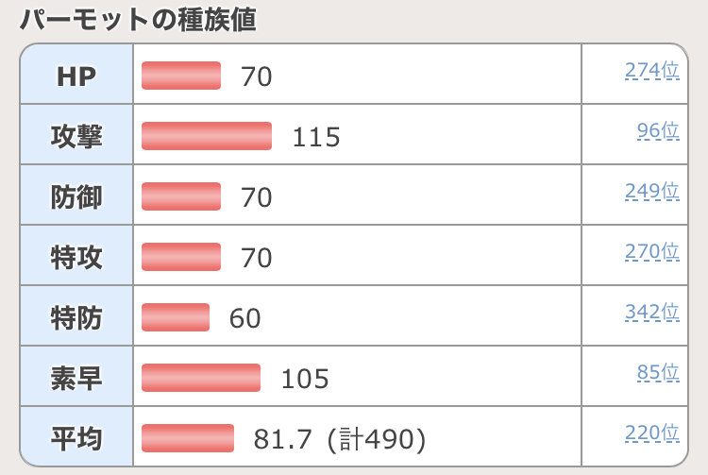
Task: Open the 220位 average ranking link
Action: click(x=651, y=433)
